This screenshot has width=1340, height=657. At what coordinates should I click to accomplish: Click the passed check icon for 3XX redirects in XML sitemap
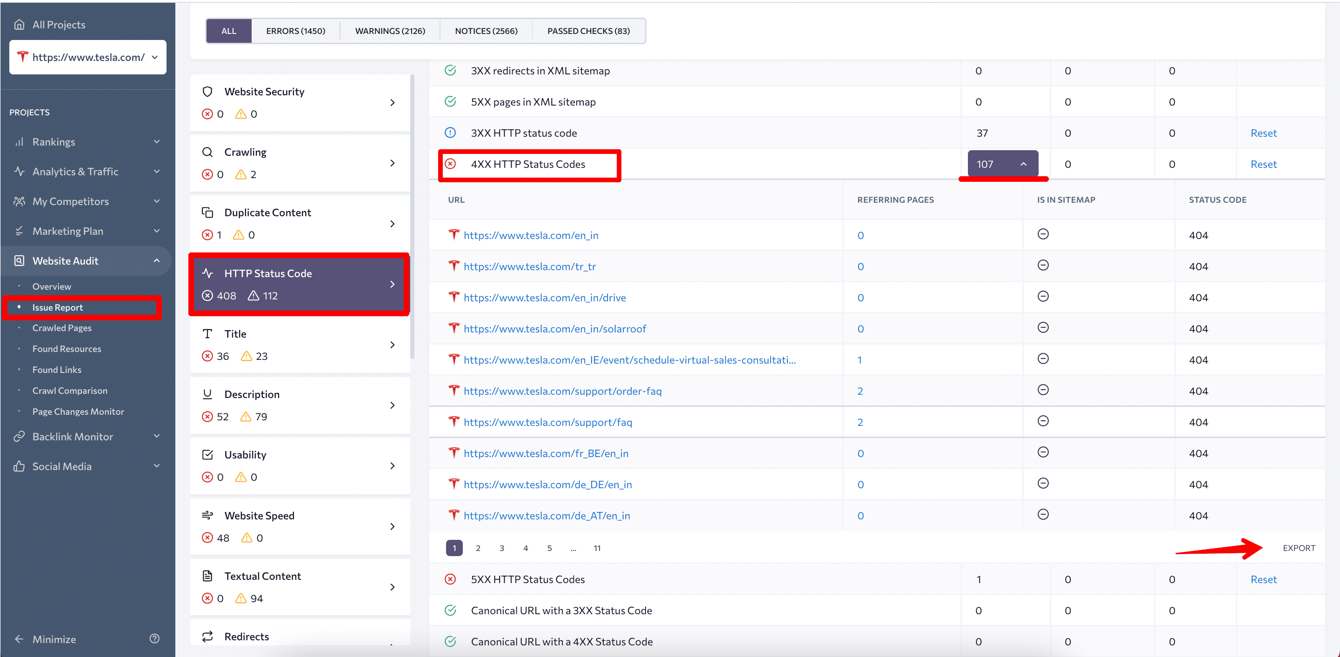451,70
